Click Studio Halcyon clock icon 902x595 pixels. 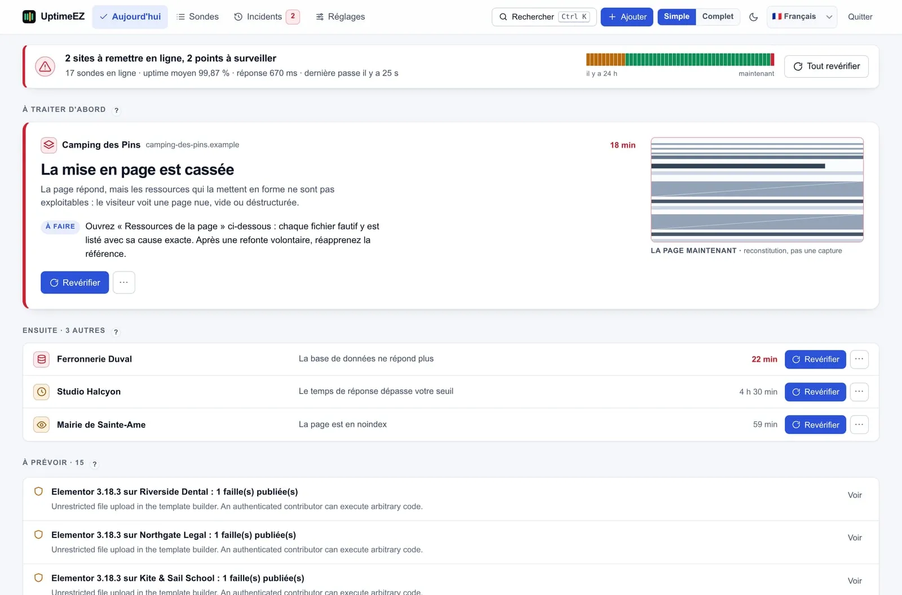42,392
